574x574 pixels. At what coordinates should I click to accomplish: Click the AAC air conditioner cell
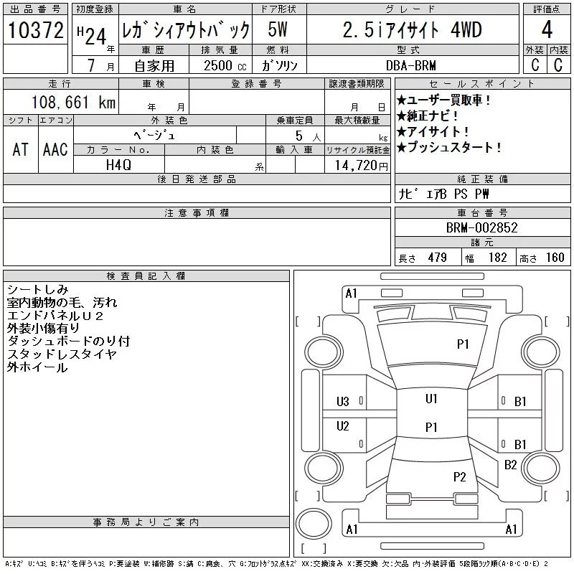(x=55, y=149)
